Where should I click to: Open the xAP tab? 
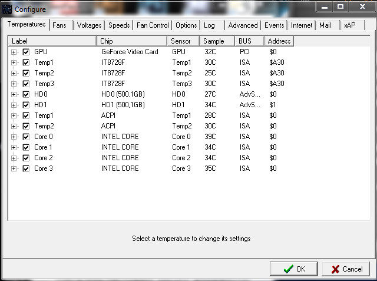pyautogui.click(x=353, y=25)
